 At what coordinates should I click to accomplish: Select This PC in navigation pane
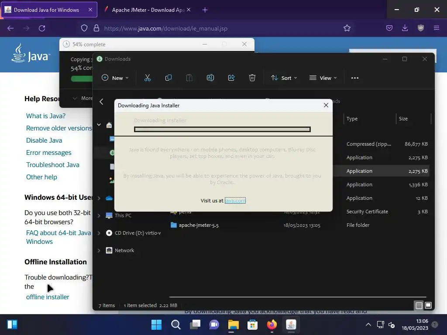click(x=123, y=215)
